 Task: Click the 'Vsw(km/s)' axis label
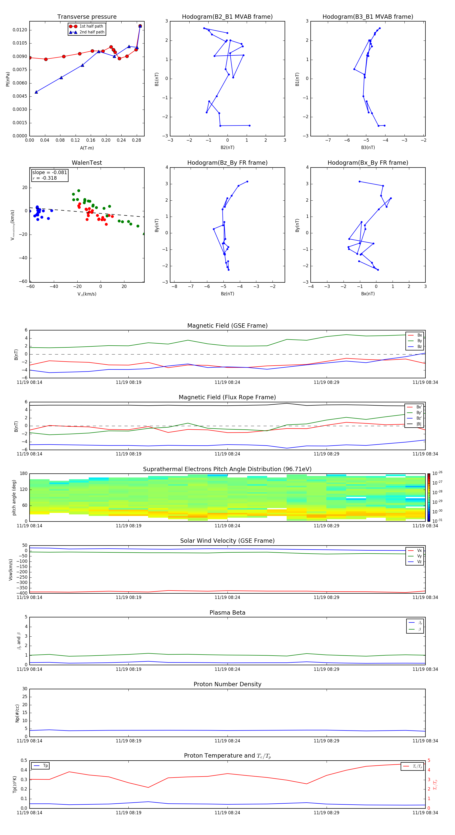point(11,570)
